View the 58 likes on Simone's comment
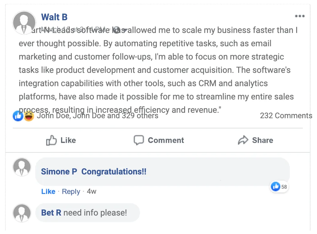The width and height of the screenshot is (317, 234). pyautogui.click(x=279, y=187)
